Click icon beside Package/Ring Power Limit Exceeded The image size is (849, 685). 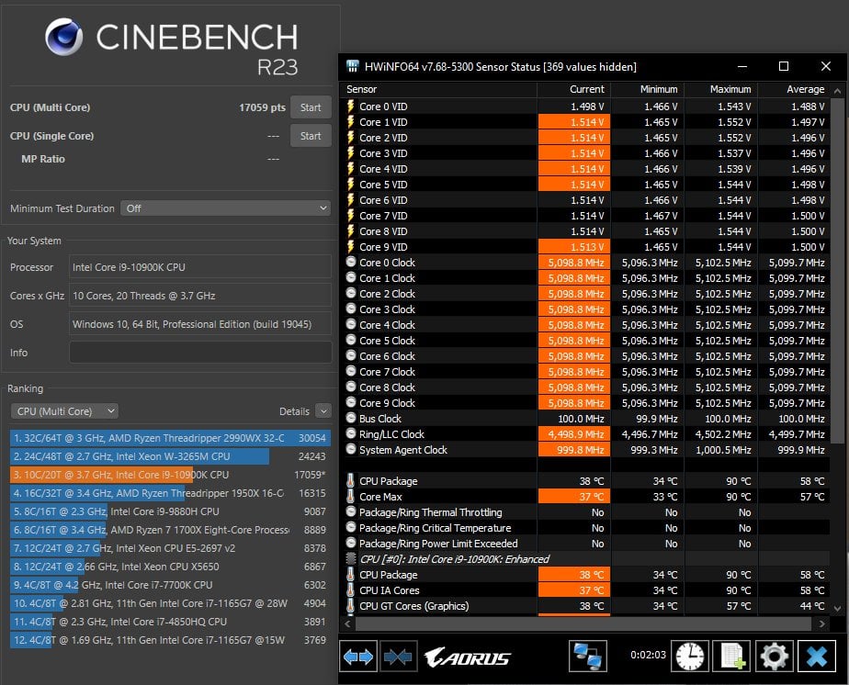pyautogui.click(x=351, y=543)
